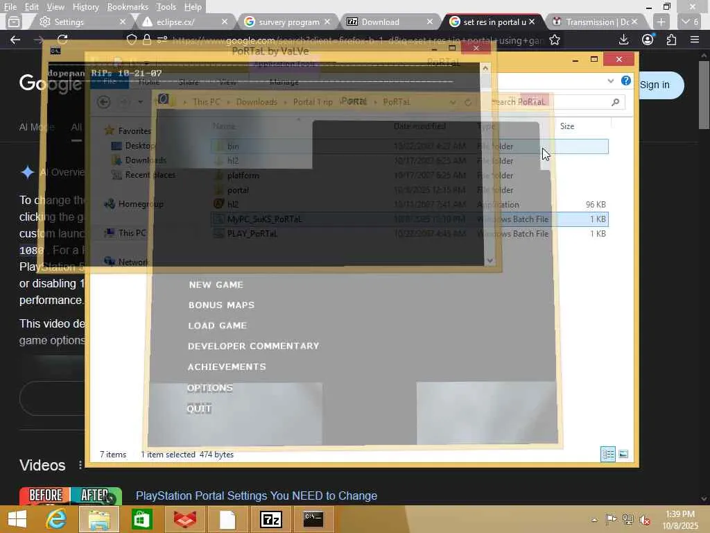Open Firefox hamburger application menu
Image resolution: width=710 pixels, height=533 pixels.
pos(695,40)
